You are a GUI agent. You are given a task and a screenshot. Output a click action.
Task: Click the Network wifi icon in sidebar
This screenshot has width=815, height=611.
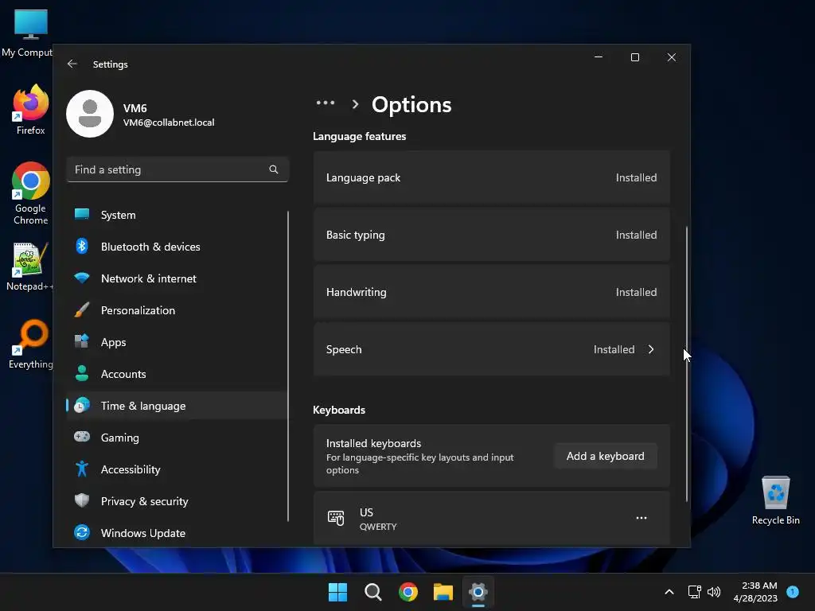pyautogui.click(x=82, y=278)
